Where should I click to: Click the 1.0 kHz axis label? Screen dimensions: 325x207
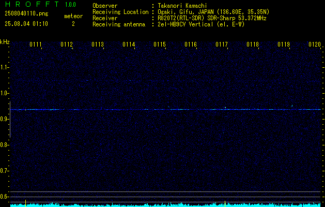(4, 93)
